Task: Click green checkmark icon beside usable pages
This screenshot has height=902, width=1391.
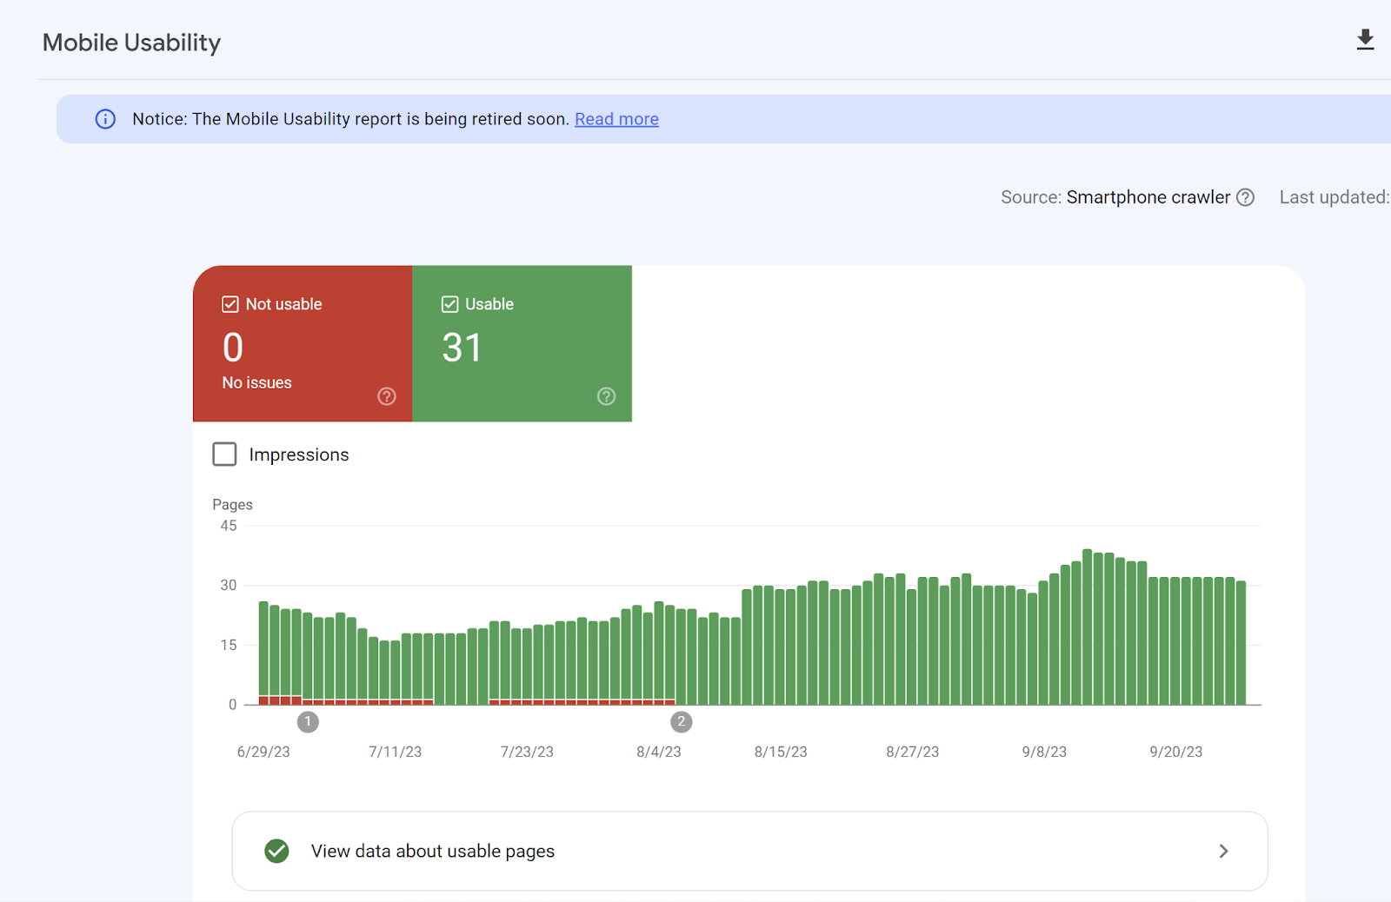Action: pyautogui.click(x=276, y=851)
